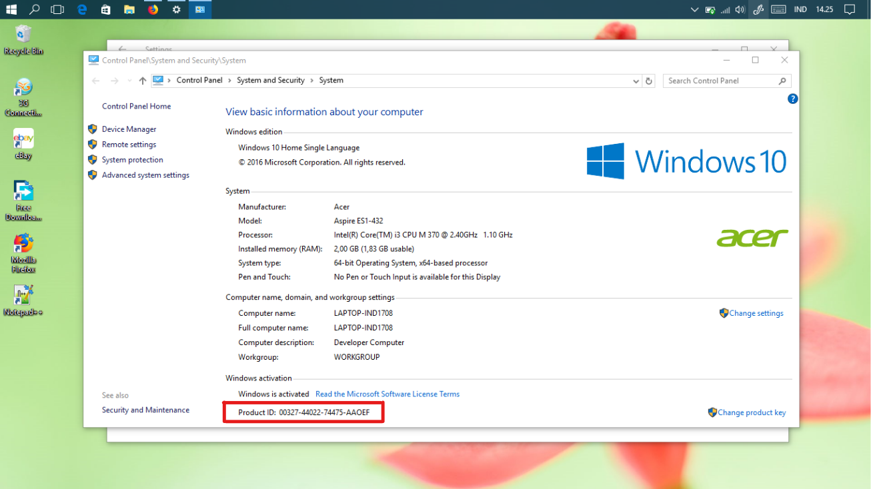Refresh the Control Panel page

pos(649,81)
